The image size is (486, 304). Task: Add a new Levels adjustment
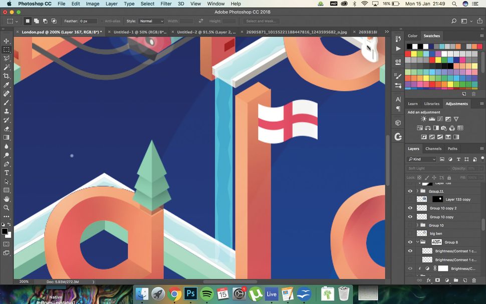click(x=432, y=118)
